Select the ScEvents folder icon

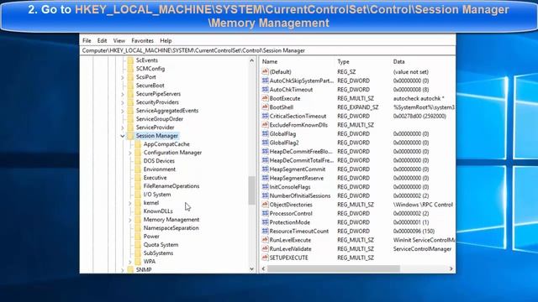click(130, 60)
